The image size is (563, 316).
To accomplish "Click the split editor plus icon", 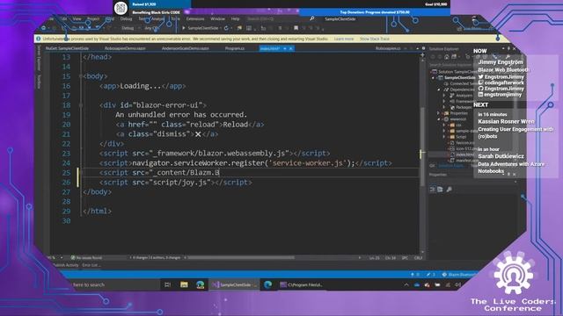I will coord(422,55).
